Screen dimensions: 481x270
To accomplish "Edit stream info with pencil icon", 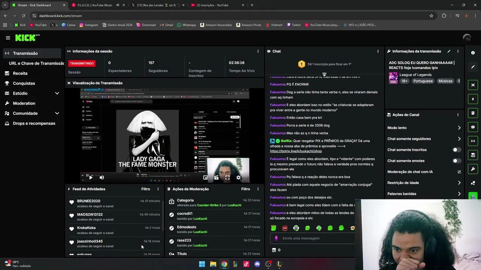I will (449, 51).
